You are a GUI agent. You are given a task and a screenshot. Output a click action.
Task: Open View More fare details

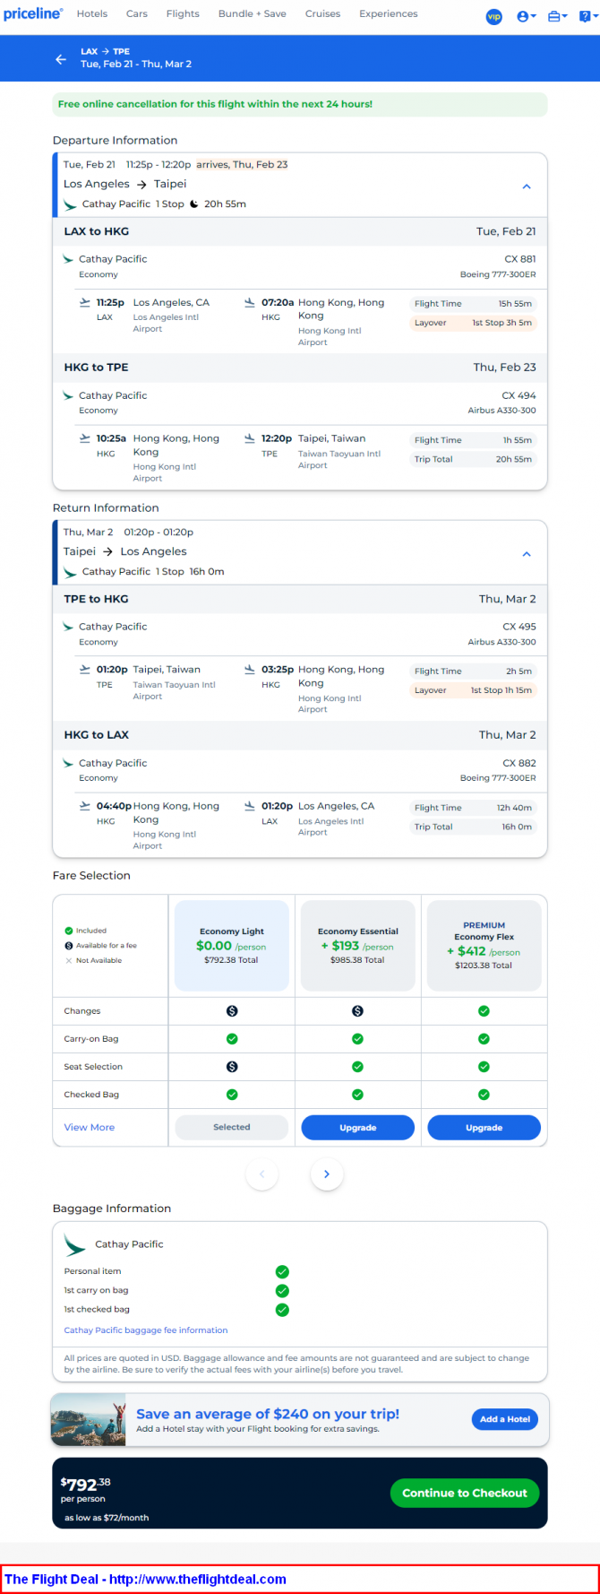coord(90,1128)
